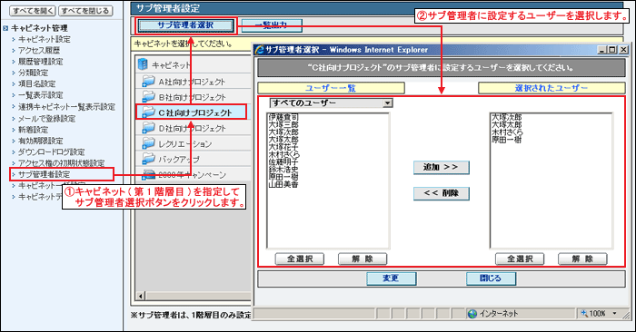This screenshot has height=332, width=636.
Task: Open 連携キャビネット一覧表示設定 in sidebar
Action: [x=66, y=107]
